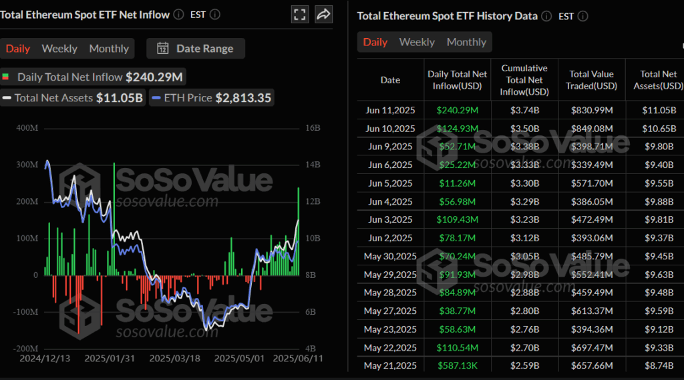
Task: Click the Date column header
Action: pos(390,80)
